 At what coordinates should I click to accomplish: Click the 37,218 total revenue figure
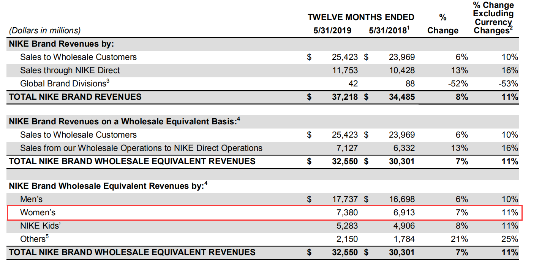point(345,97)
